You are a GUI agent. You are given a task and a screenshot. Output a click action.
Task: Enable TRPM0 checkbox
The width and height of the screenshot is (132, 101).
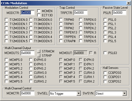tap(61, 20)
